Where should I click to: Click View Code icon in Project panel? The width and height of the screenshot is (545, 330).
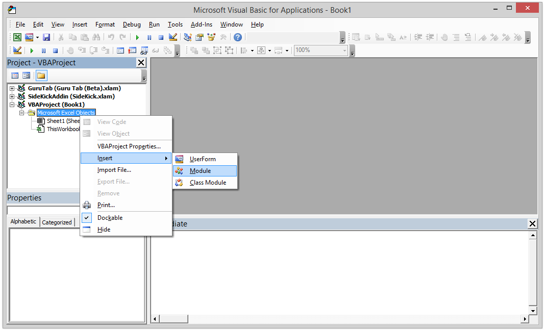(15, 75)
